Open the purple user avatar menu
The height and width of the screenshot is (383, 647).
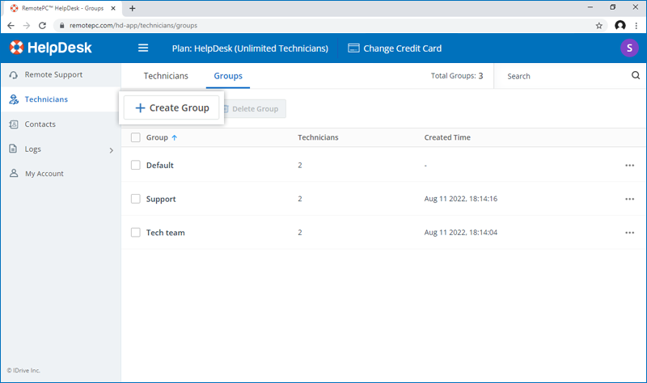pos(628,48)
